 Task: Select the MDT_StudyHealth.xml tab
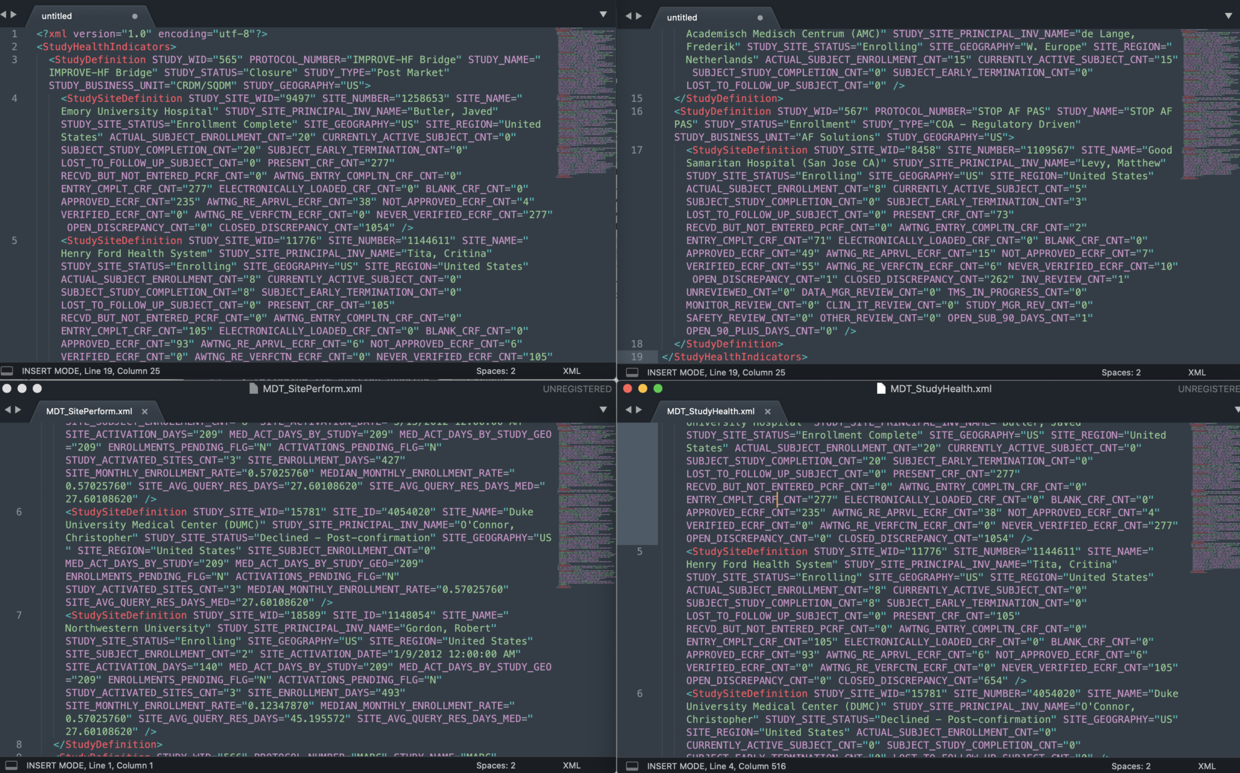718,411
